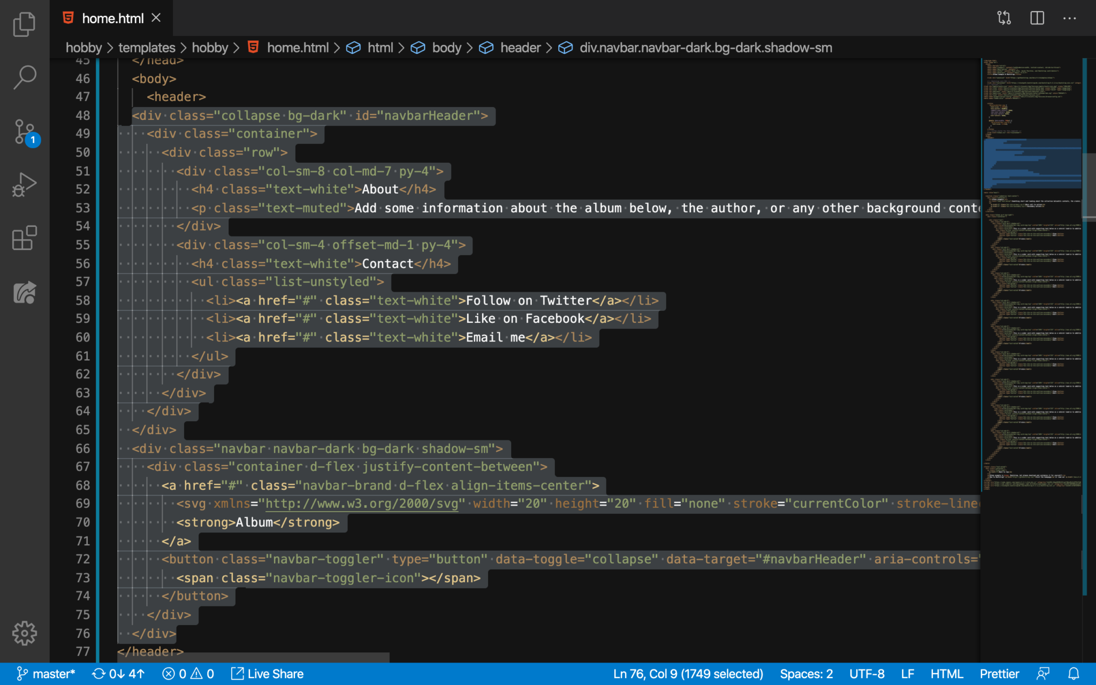The image size is (1096, 685).
Task: Open the body breadcrumb dropdown
Action: click(x=446, y=48)
